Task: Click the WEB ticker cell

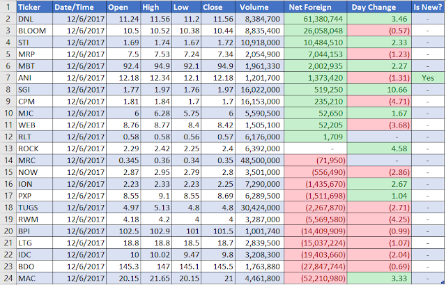Action: pos(34,125)
